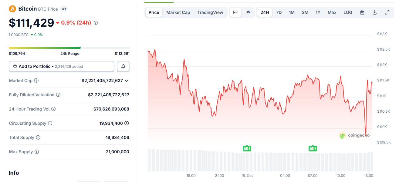Screen dimensions: 399x182
Task: Click the 24h Range progress bar
Action: click(69, 48)
